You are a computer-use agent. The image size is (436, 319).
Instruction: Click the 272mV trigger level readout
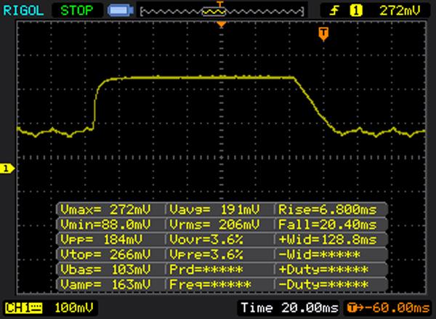(399, 11)
